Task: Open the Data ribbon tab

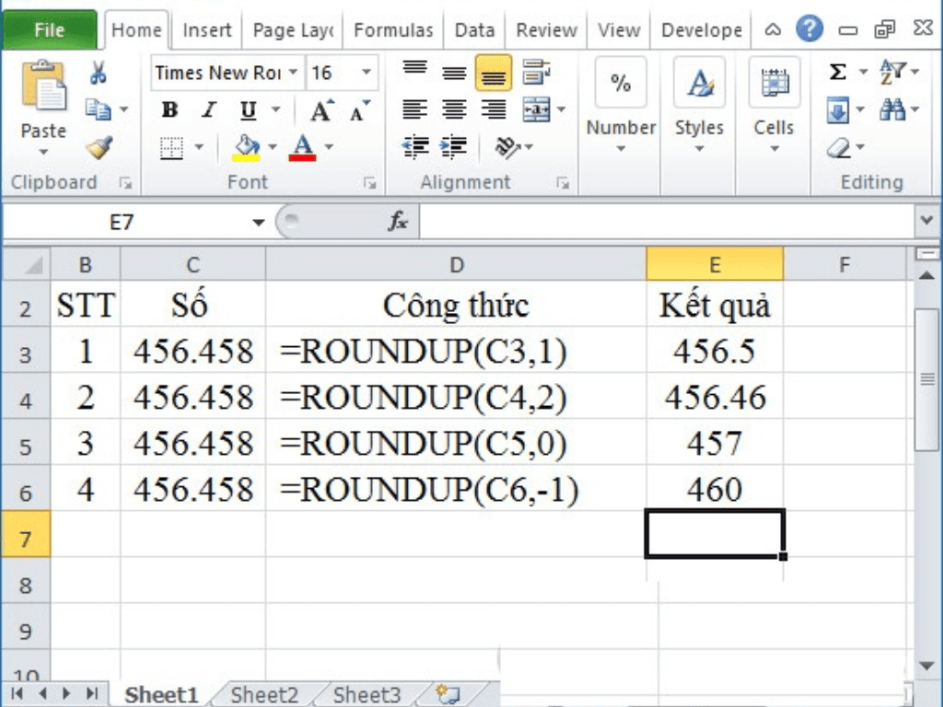Action: pyautogui.click(x=474, y=29)
